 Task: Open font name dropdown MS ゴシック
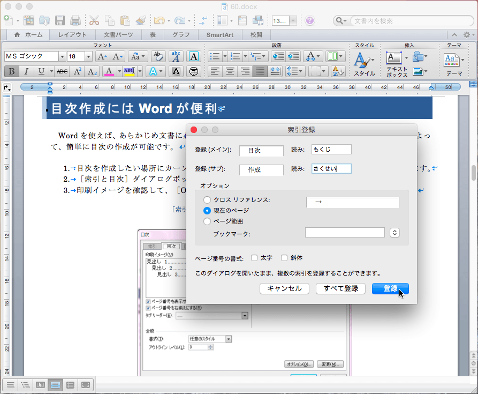point(62,56)
